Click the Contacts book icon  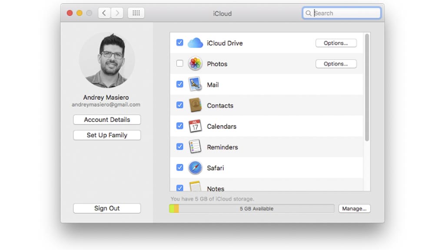(195, 105)
